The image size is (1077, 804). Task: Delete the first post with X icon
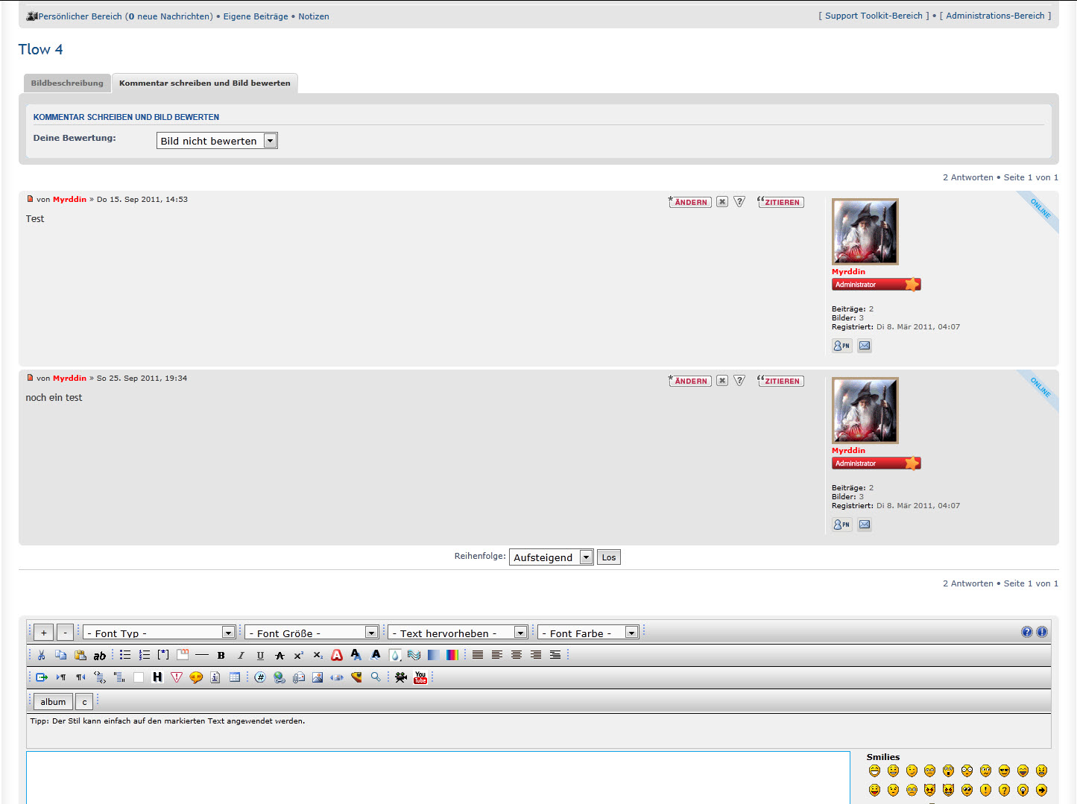[722, 202]
